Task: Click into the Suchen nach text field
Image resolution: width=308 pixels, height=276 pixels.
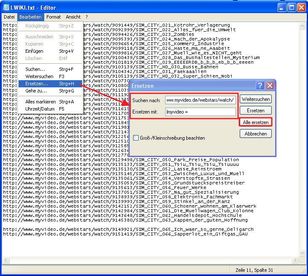Action: click(201, 100)
